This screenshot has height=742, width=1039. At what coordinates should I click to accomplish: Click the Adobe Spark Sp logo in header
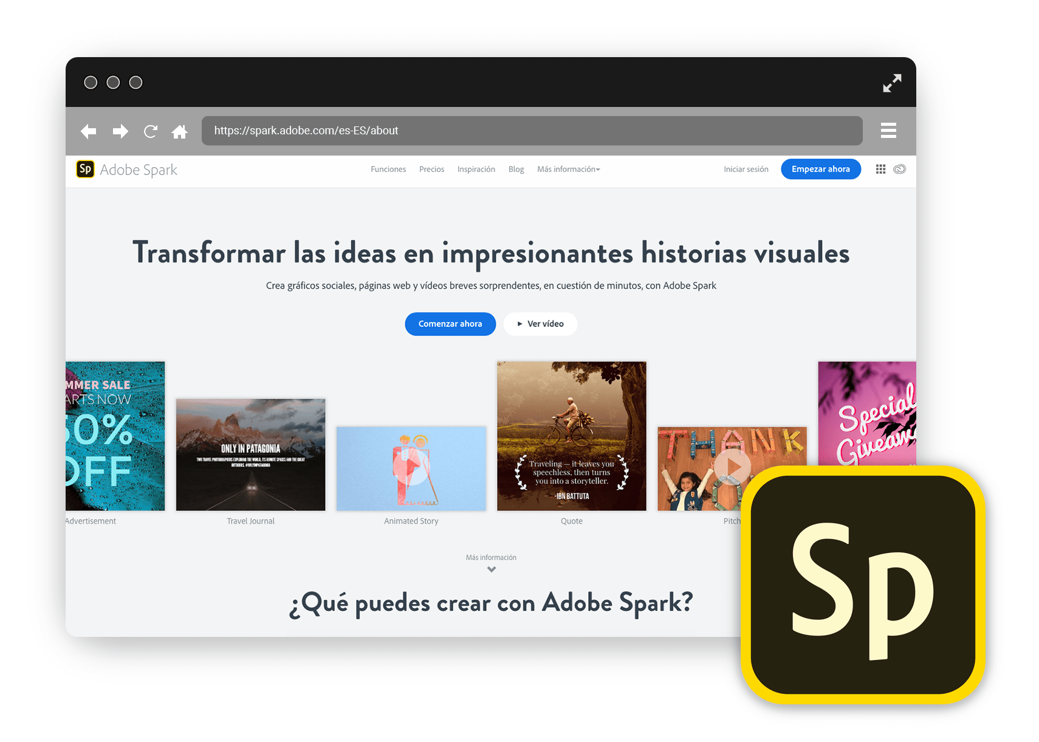tap(85, 169)
